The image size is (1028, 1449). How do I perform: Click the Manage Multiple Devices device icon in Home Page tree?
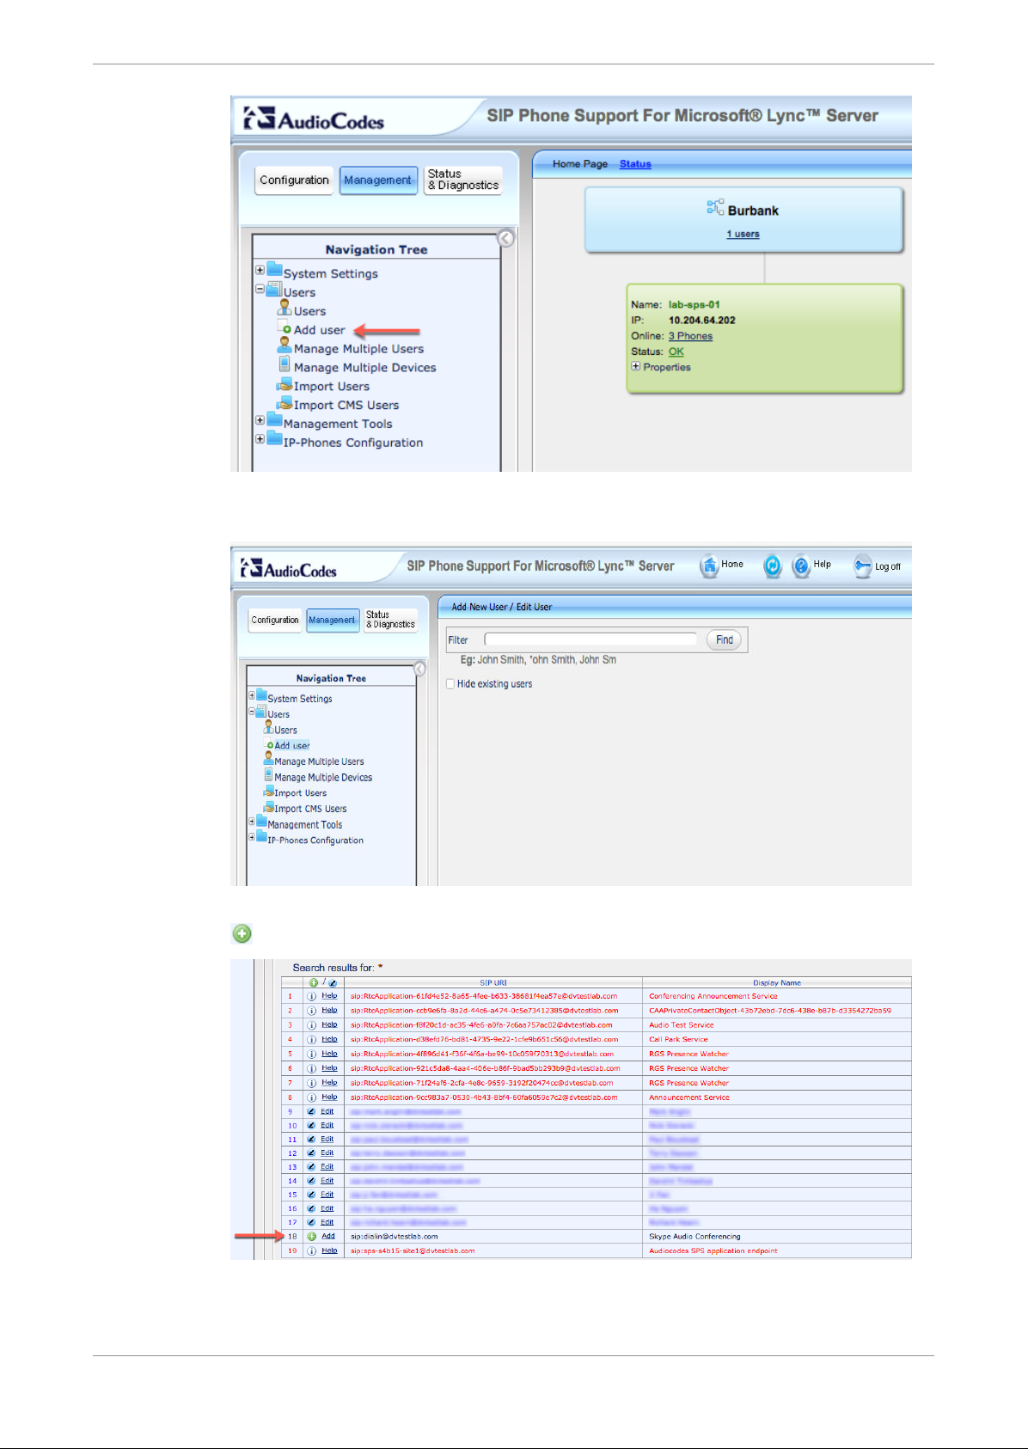tap(285, 364)
